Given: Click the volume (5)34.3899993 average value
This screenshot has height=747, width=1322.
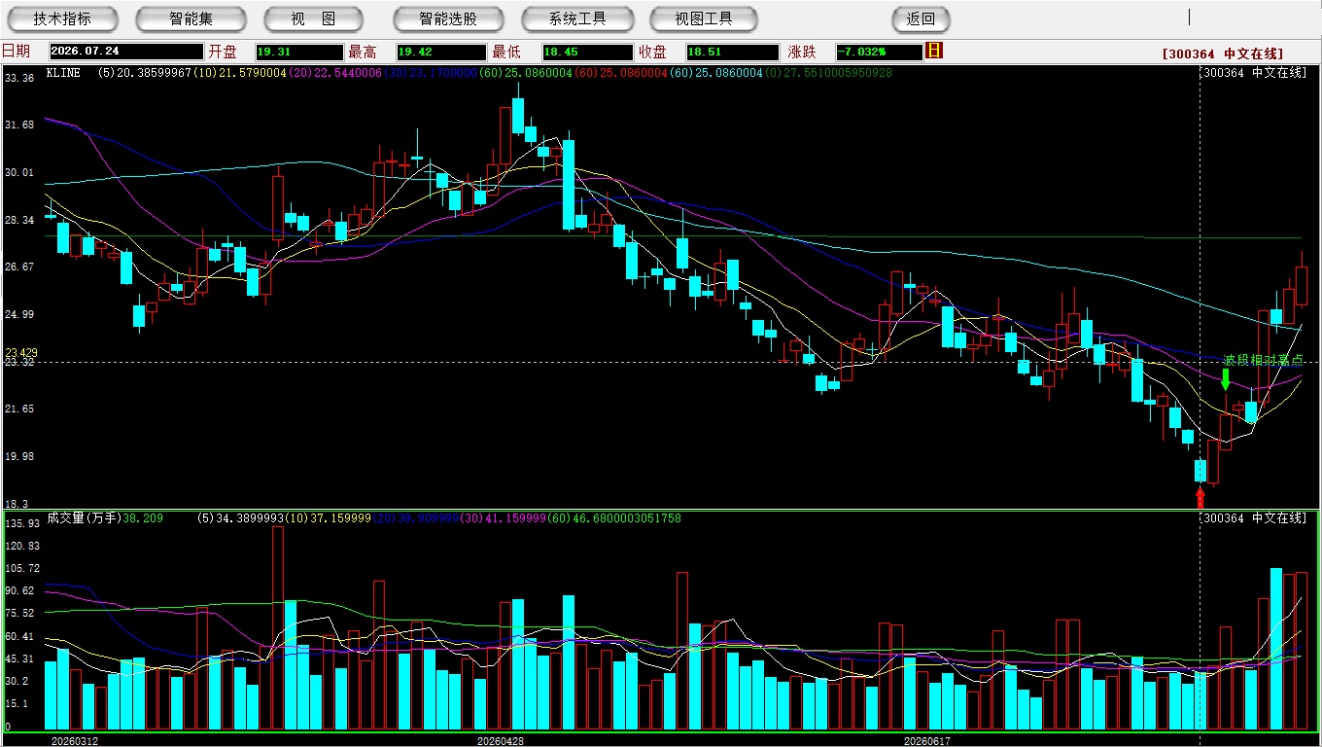Looking at the screenshot, I should pos(239,518).
